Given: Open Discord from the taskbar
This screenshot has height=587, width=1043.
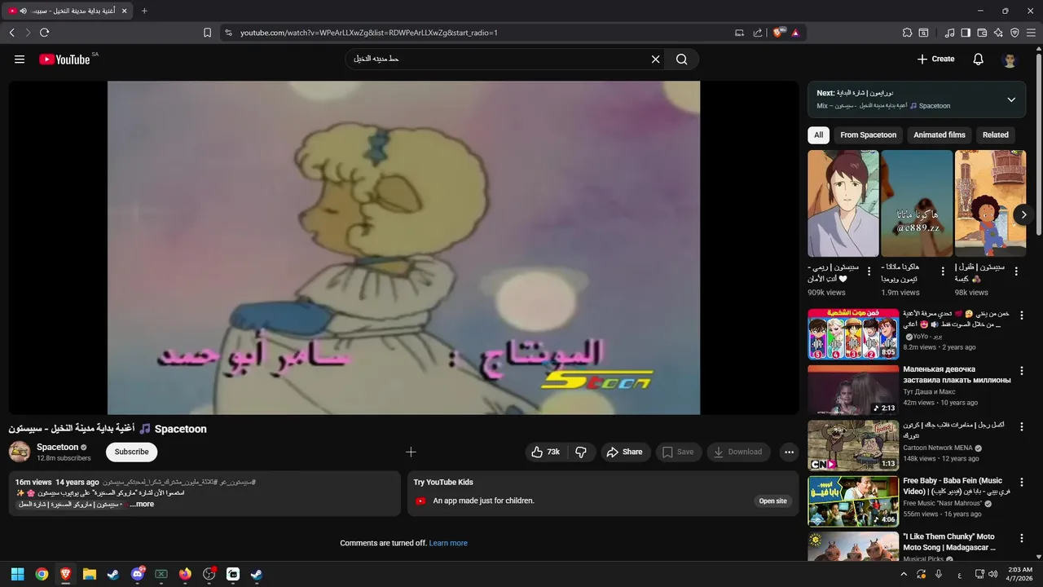Looking at the screenshot, I should [x=137, y=574].
